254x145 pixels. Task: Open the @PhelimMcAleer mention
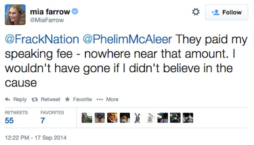[127, 39]
